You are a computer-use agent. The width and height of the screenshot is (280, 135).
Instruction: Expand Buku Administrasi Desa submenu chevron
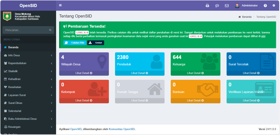(51, 119)
